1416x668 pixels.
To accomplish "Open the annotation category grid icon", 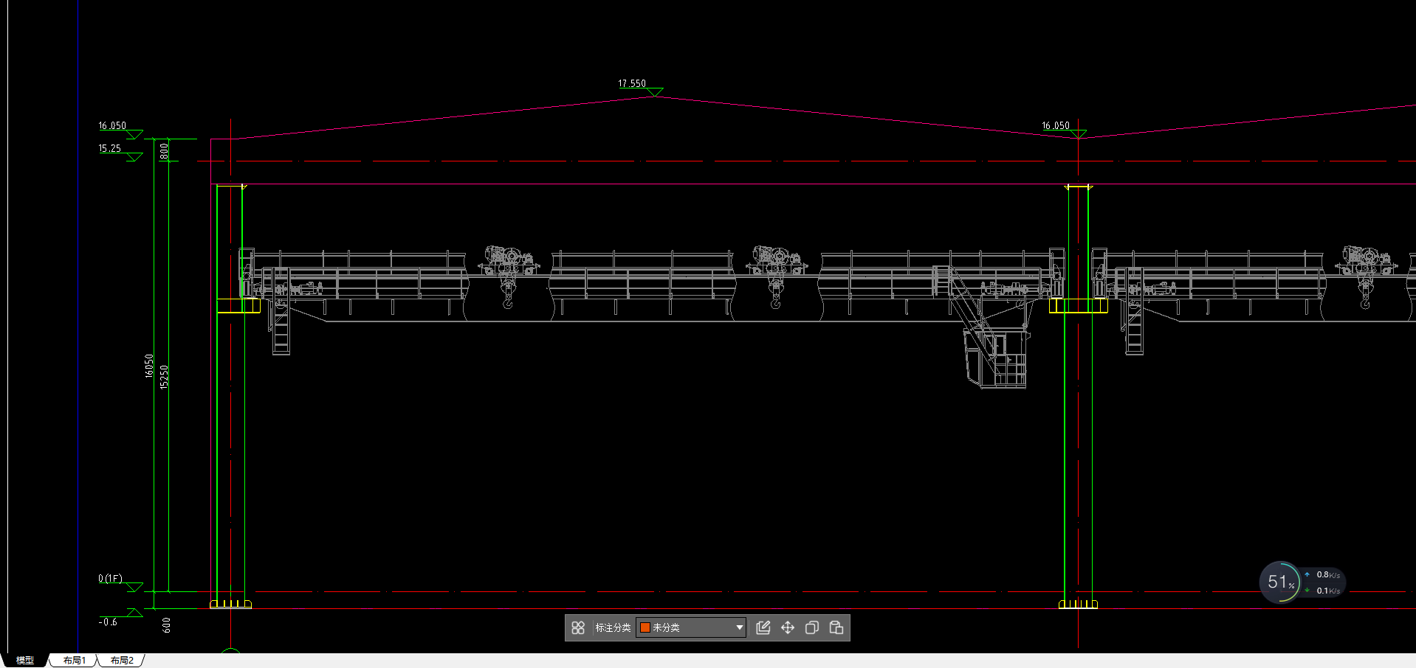I will pyautogui.click(x=578, y=627).
